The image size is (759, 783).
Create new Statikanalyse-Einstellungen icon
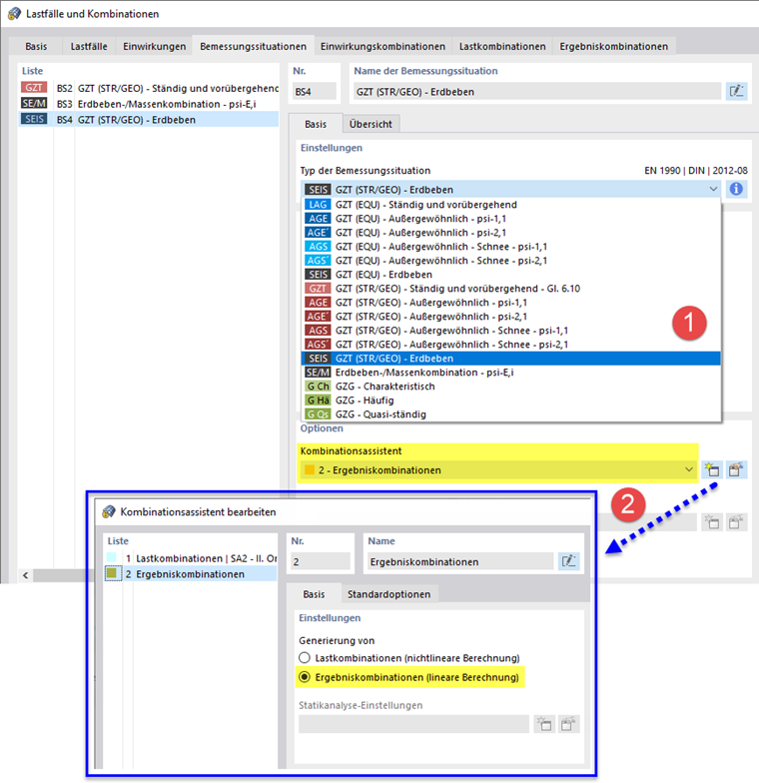coord(543,723)
